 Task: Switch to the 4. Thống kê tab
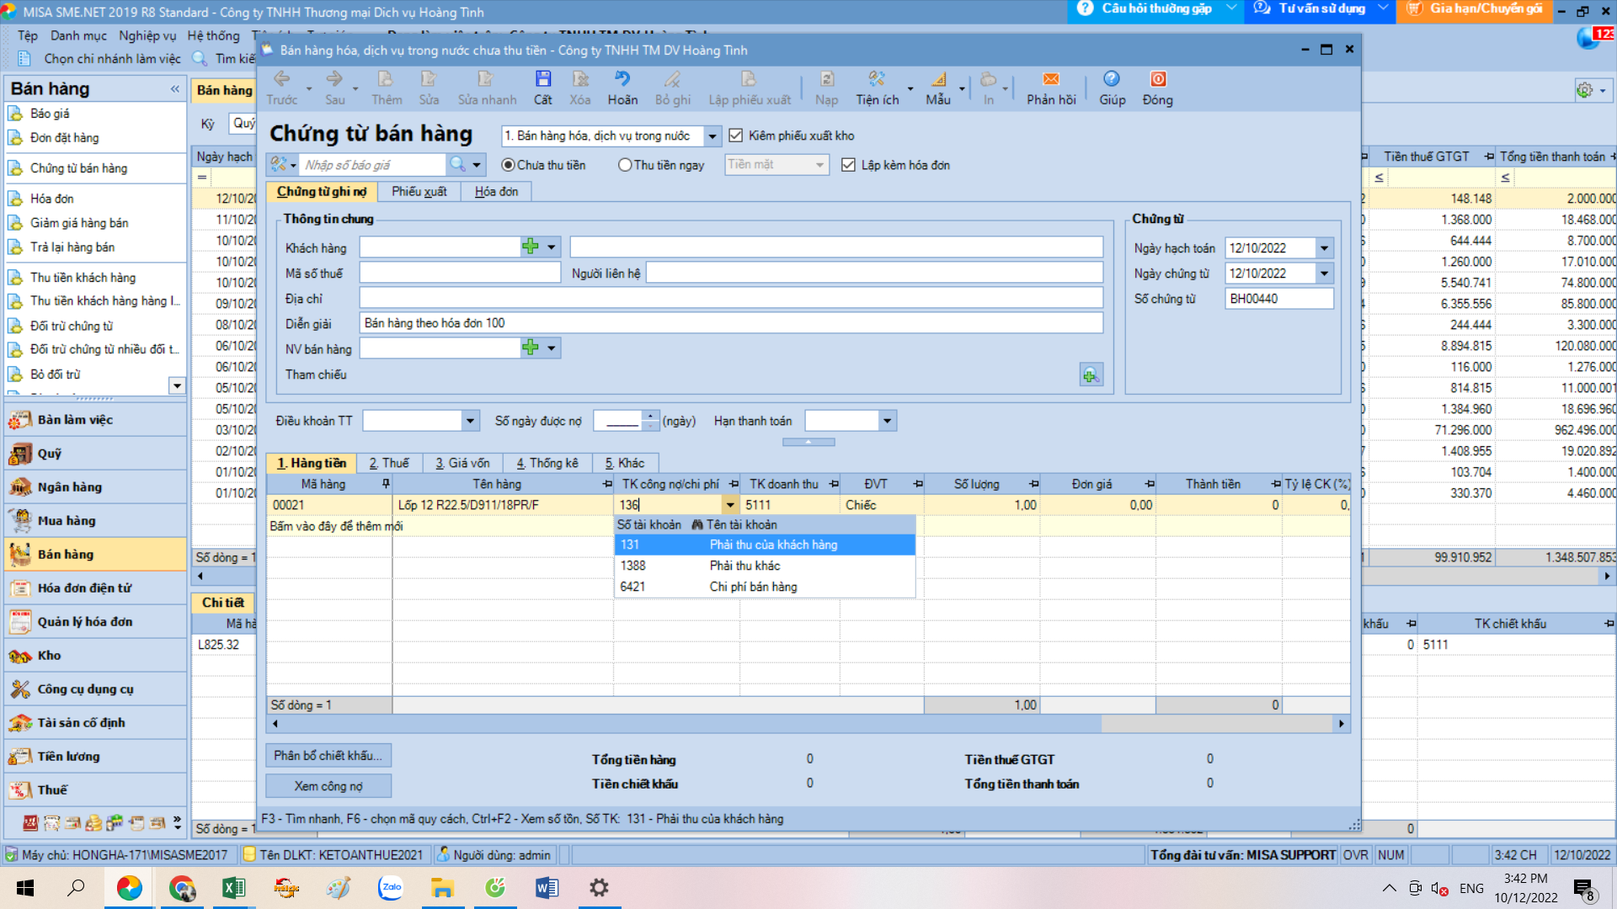[x=547, y=463]
